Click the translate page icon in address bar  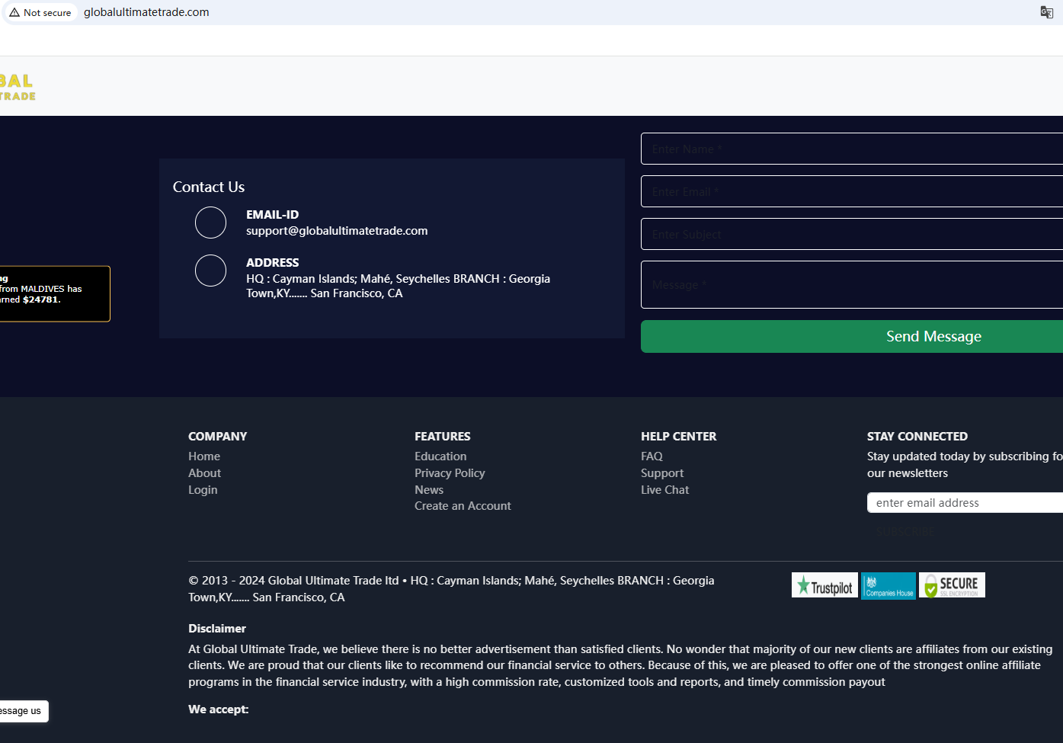pos(1046,12)
